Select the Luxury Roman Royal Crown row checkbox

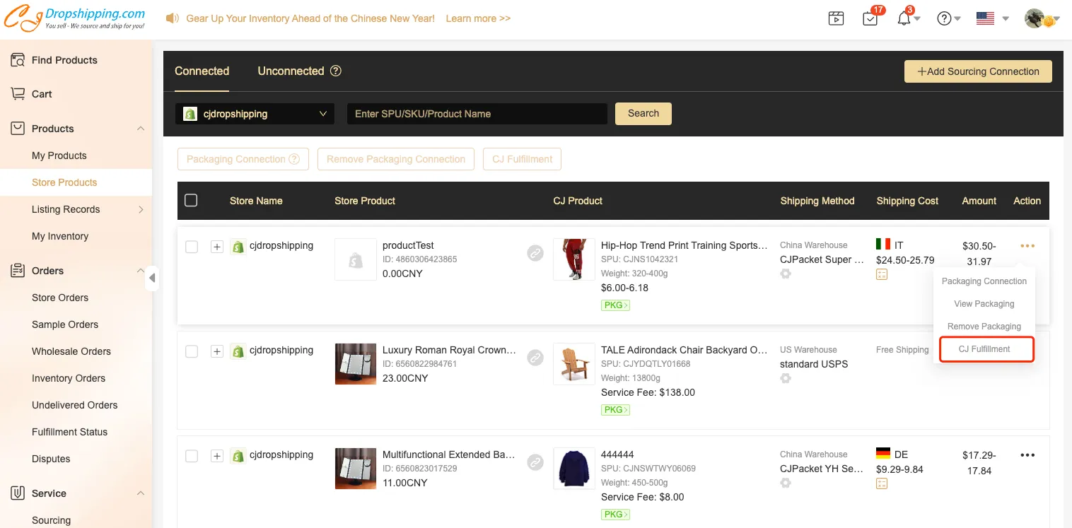tap(192, 351)
